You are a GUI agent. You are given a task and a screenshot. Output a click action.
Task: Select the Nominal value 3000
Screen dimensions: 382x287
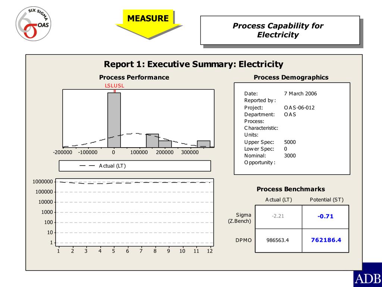tap(290, 156)
